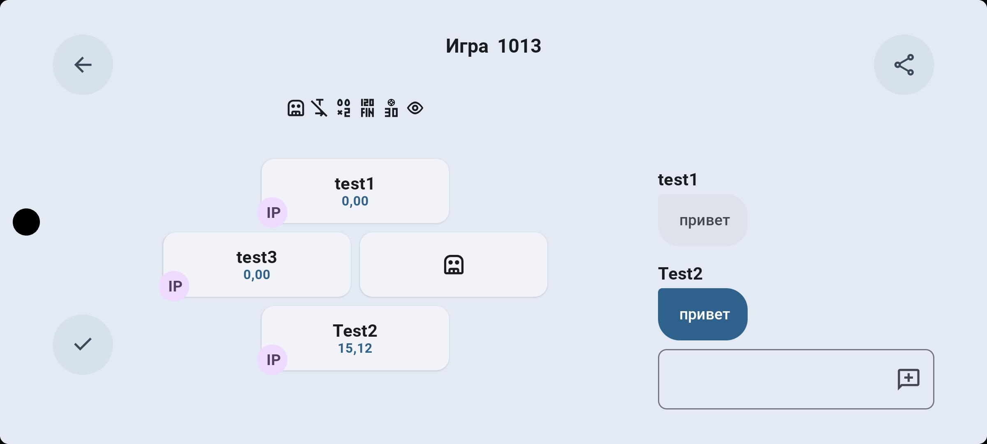Go back using the arrow button
987x444 pixels.
pyautogui.click(x=83, y=65)
